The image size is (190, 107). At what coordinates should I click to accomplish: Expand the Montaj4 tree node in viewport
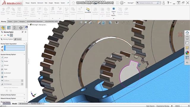(x=29, y=25)
